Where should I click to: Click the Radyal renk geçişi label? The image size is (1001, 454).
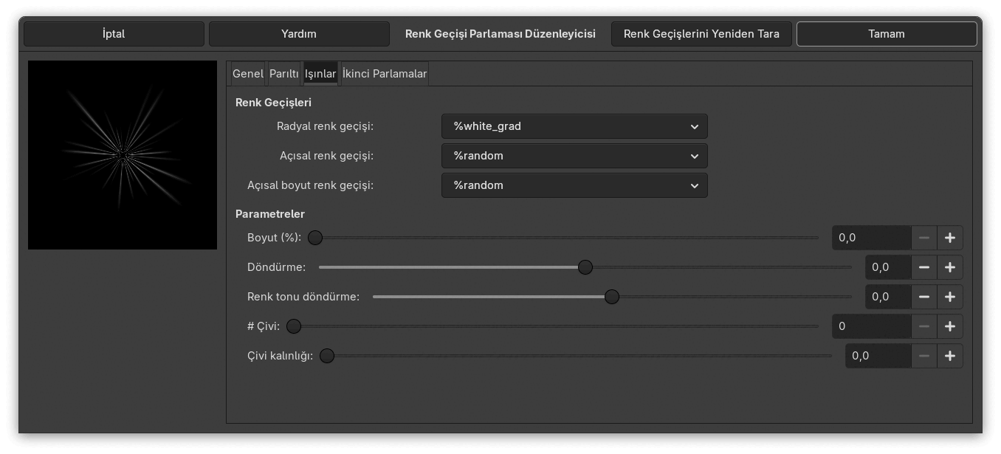pyautogui.click(x=325, y=126)
